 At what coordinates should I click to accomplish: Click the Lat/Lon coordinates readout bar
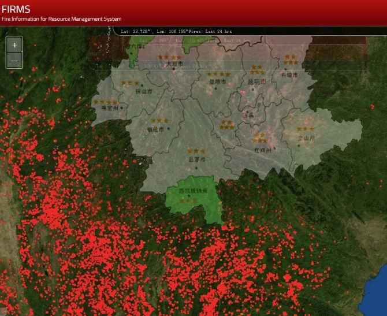173,31
